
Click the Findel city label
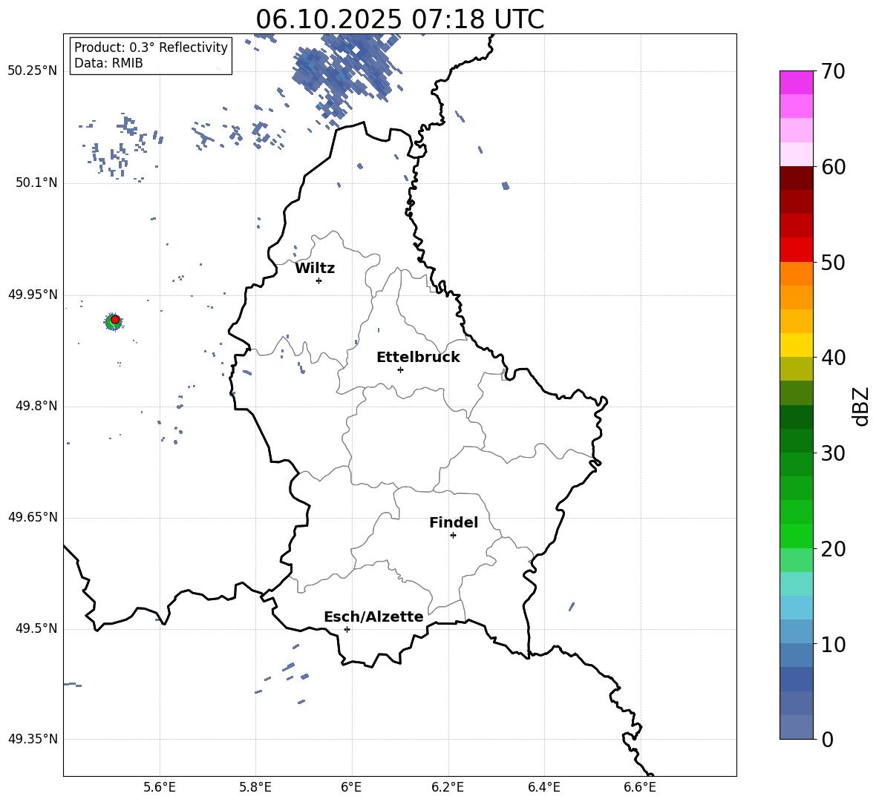pyautogui.click(x=454, y=522)
